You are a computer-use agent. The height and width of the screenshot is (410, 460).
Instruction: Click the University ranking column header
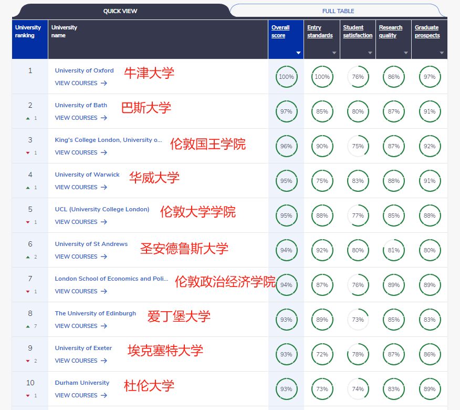30,39
